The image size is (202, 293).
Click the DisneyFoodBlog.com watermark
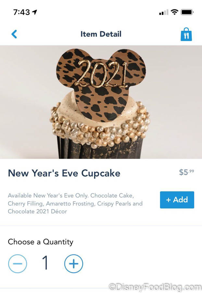click(x=155, y=287)
